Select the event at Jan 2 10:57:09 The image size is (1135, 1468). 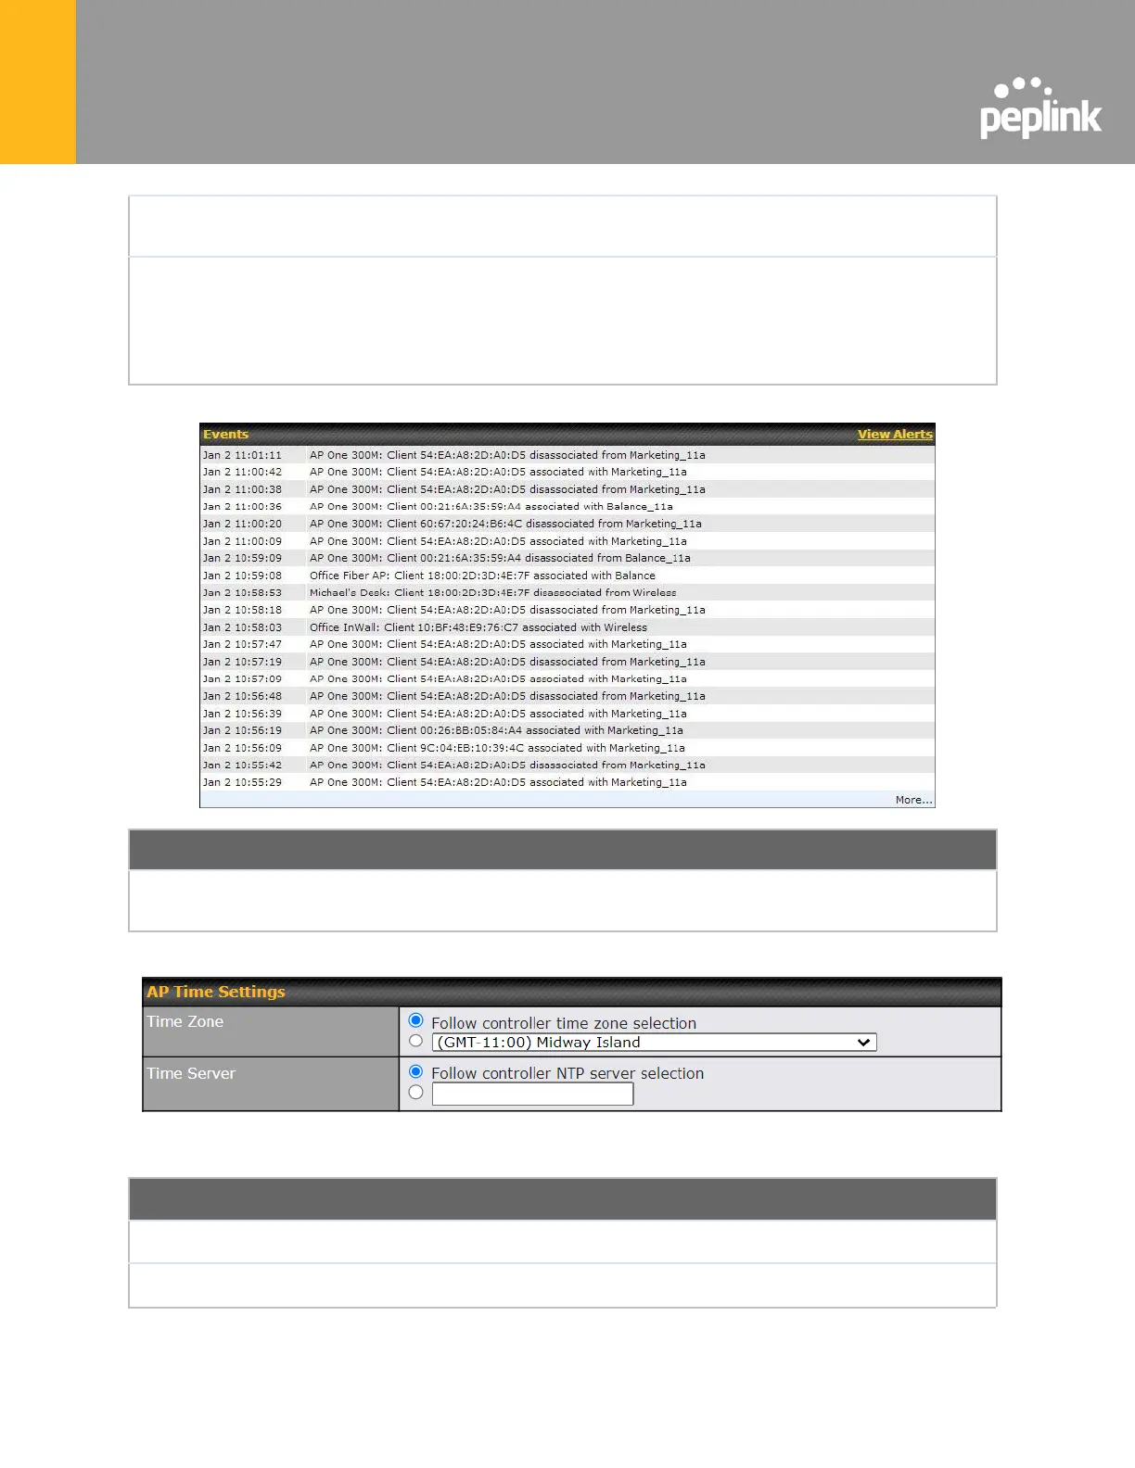(x=567, y=678)
